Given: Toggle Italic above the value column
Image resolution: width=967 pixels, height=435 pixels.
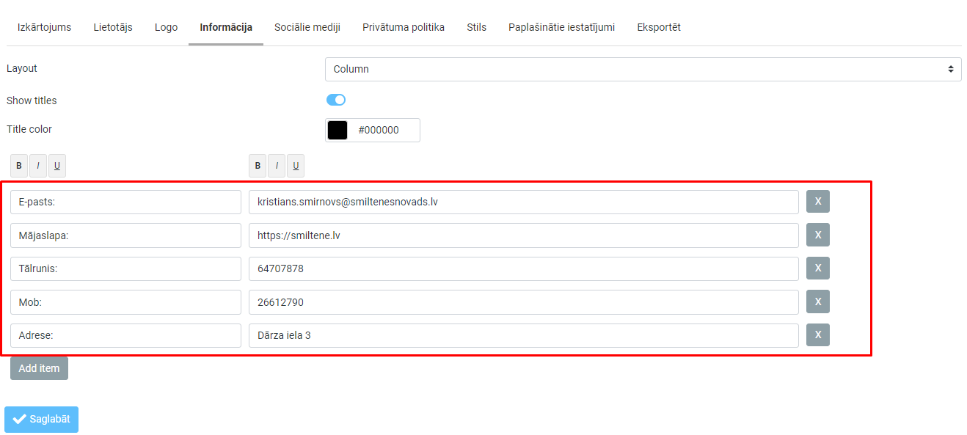Looking at the screenshot, I should tap(277, 166).
